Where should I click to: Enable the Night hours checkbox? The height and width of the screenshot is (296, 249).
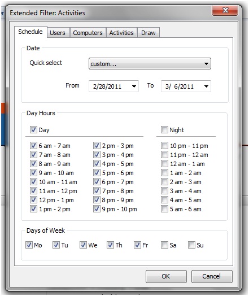(x=164, y=130)
